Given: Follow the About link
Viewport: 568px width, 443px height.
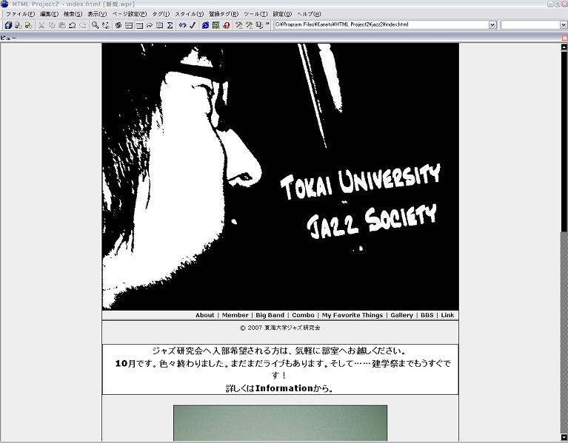Looking at the screenshot, I should (x=204, y=315).
